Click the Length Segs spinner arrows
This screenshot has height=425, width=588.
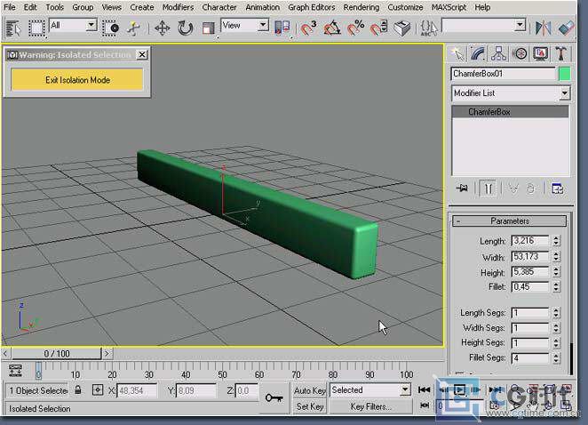[556, 313]
